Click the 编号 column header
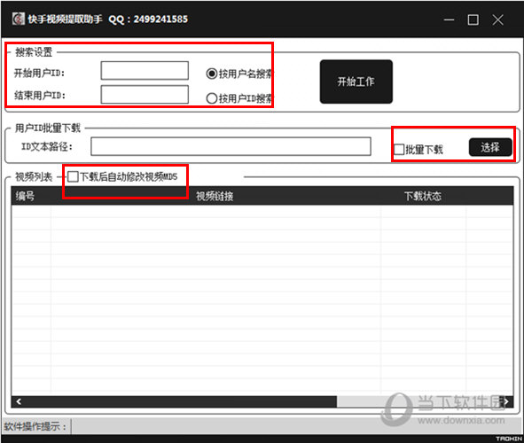The width and height of the screenshot is (524, 443). pyautogui.click(x=25, y=196)
